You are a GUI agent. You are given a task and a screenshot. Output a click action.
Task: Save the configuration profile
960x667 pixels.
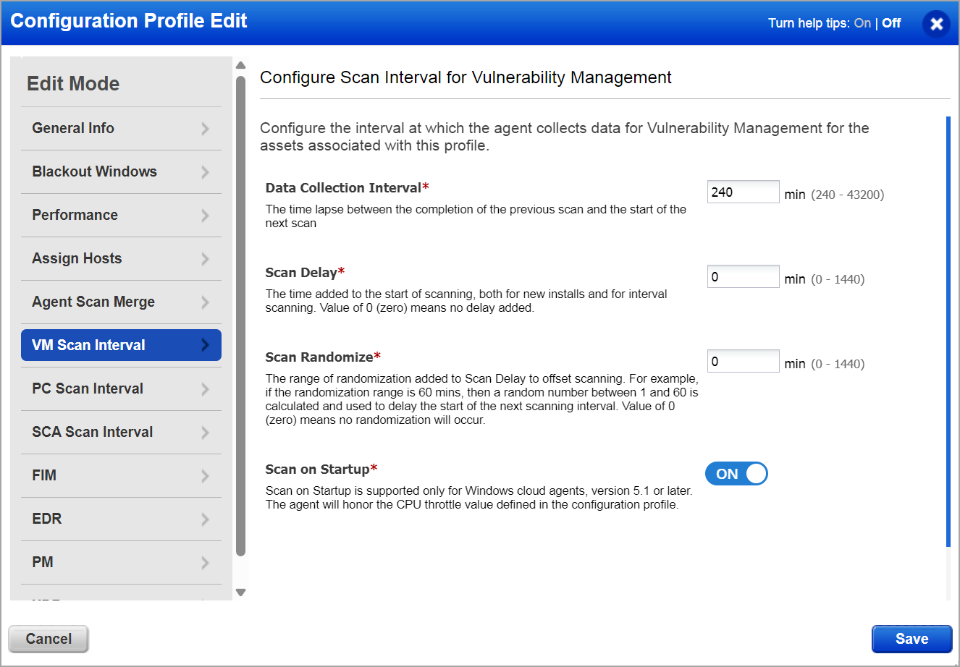tap(911, 639)
